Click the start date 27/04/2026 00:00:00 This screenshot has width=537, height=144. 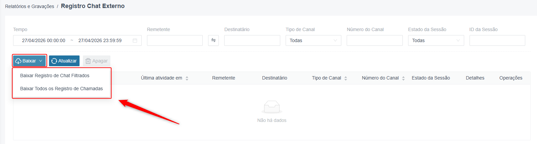pyautogui.click(x=44, y=40)
